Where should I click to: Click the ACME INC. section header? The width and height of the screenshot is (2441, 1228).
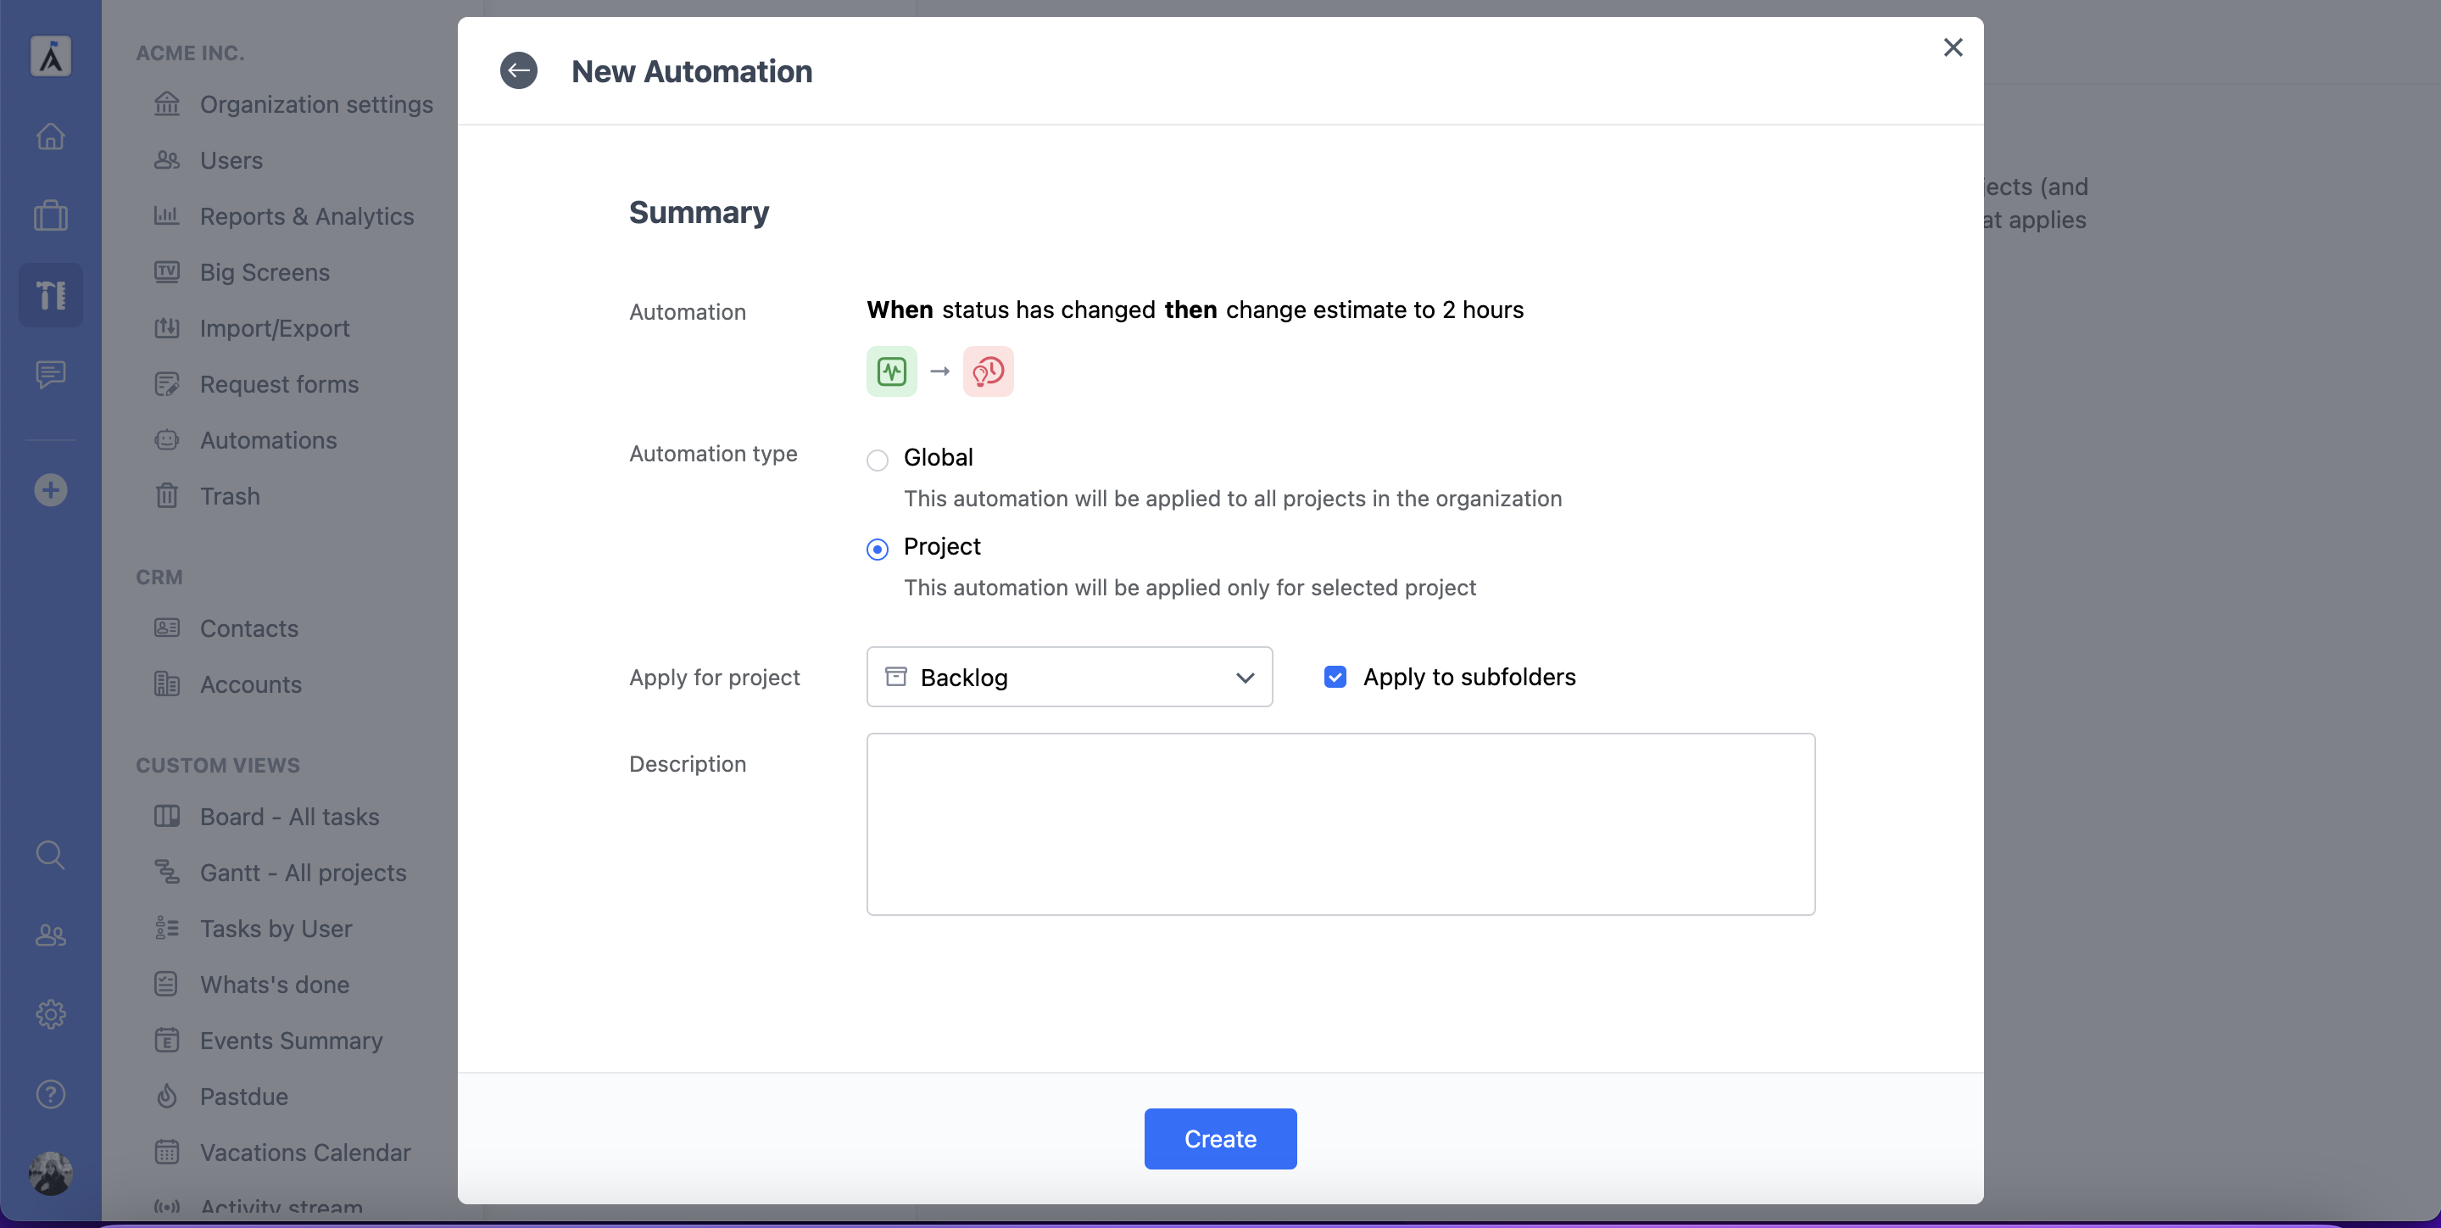click(190, 53)
